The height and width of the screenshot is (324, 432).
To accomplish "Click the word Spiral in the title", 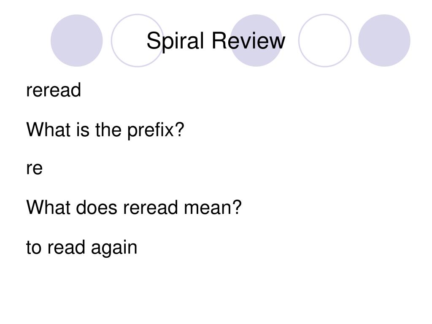I will (175, 41).
